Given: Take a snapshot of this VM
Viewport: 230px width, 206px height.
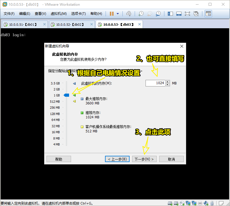Looking at the screenshot, I should pyautogui.click(x=141, y=14).
